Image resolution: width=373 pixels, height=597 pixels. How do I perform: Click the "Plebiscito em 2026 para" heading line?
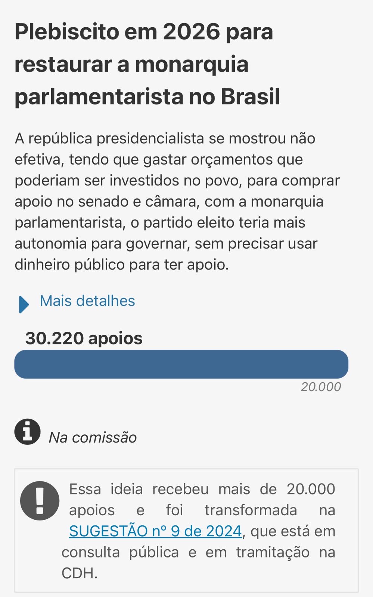click(144, 32)
